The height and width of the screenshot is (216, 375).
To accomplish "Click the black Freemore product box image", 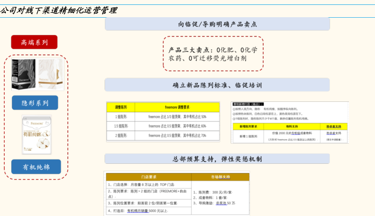I will (24, 74).
